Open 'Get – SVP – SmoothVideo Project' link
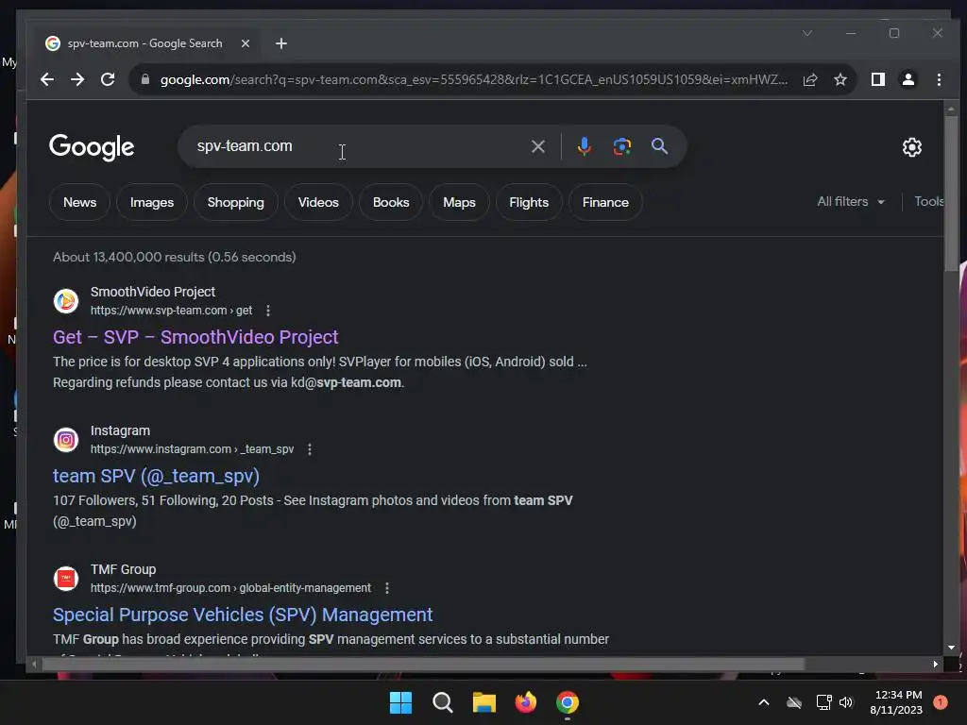 pos(195,337)
